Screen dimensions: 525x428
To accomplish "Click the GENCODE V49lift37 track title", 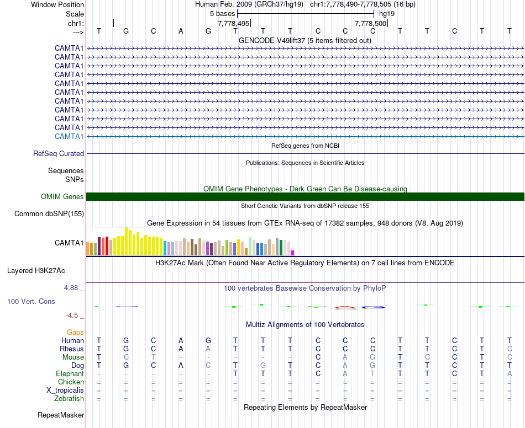I will (305, 40).
